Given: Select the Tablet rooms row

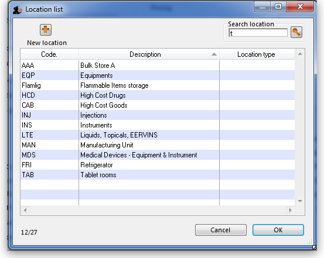Looking at the screenshot, I should pyautogui.click(x=158, y=175).
